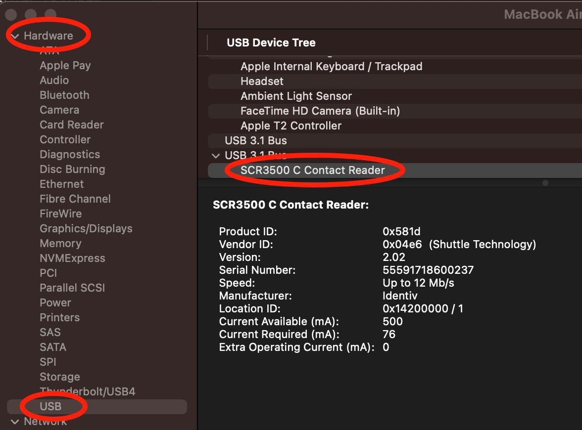This screenshot has height=430, width=582.
Task: Show Camera hardware information
Action: 59,110
